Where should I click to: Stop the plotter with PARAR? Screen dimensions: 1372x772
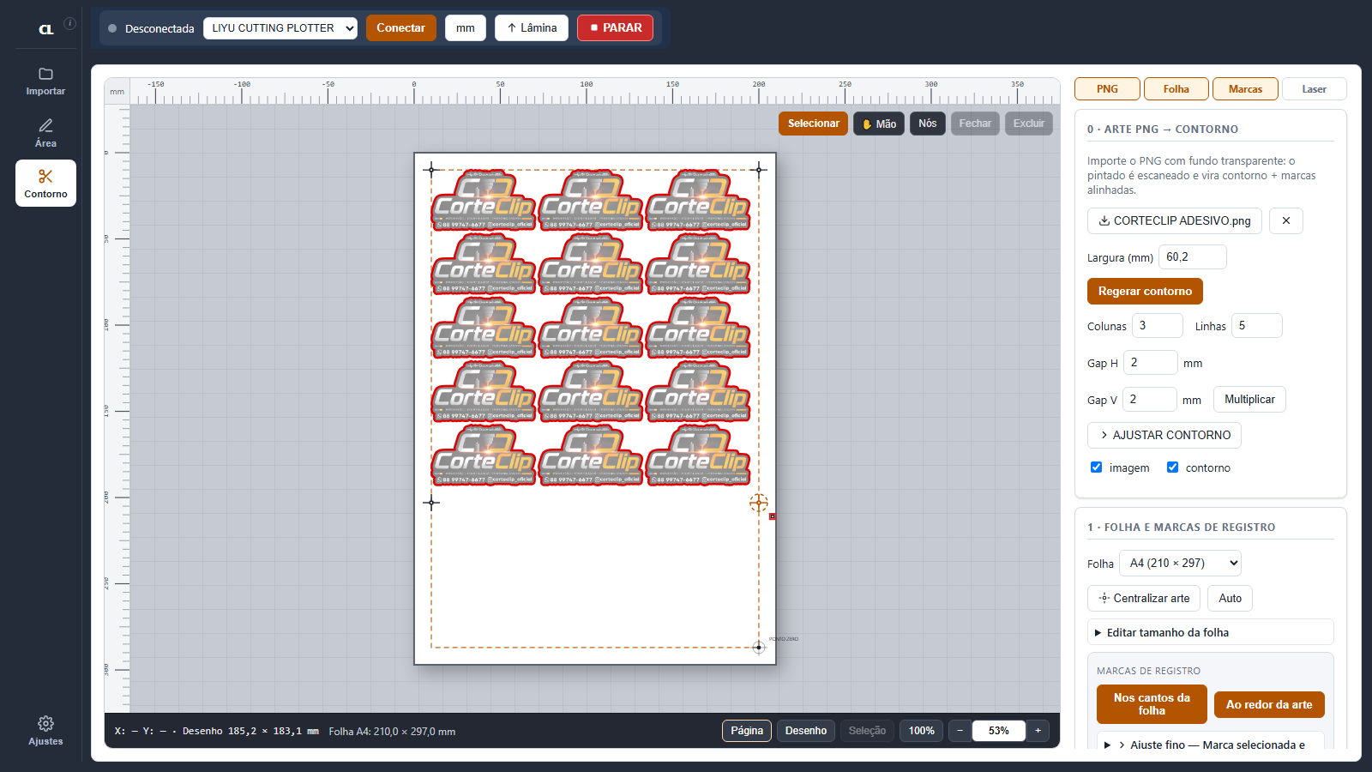pyautogui.click(x=615, y=27)
